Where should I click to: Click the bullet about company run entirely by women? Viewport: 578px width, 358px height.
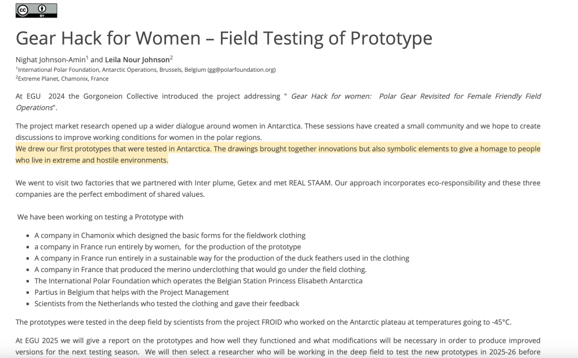pyautogui.click(x=167, y=247)
